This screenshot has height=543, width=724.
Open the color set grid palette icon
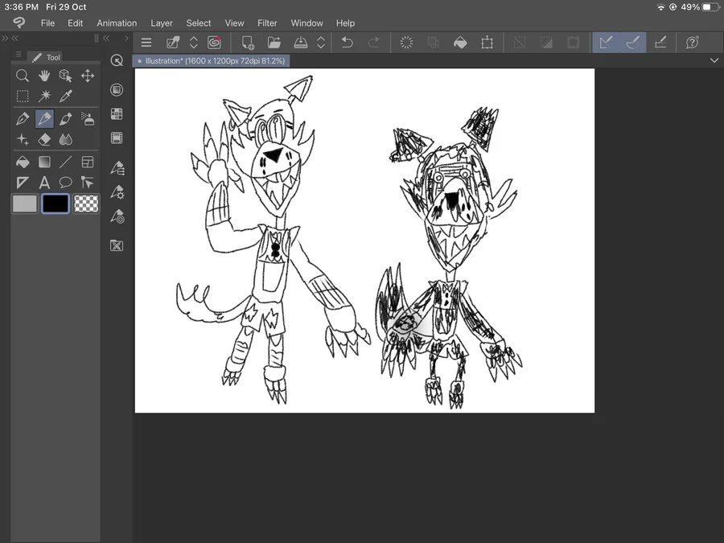(x=117, y=113)
